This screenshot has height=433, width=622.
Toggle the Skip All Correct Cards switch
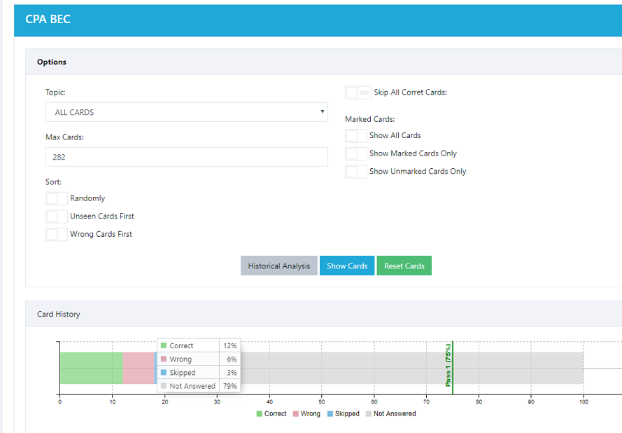coord(358,92)
